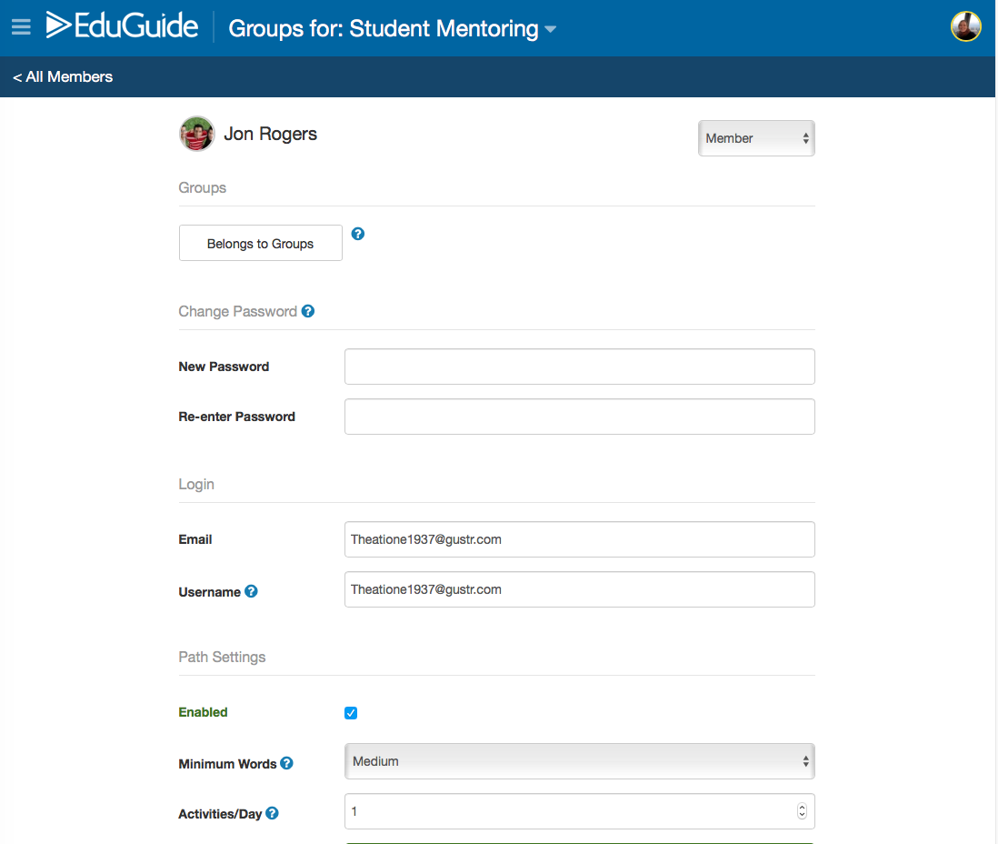Click the Change Password section heading

click(238, 311)
